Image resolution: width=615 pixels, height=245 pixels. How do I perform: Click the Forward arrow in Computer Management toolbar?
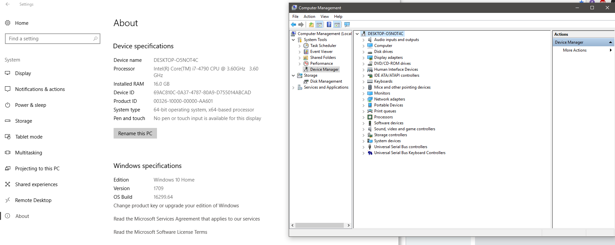(x=301, y=24)
